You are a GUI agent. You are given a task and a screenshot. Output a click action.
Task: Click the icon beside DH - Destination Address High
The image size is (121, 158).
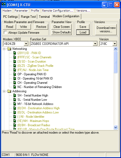tap(15, 108)
